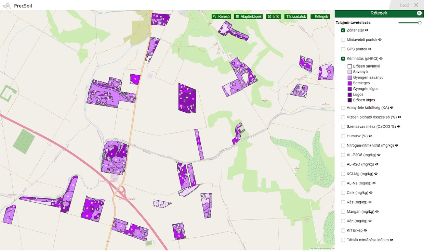Click the eye icon next to GPS pontok
This screenshot has height=251, width=424.
370,49
